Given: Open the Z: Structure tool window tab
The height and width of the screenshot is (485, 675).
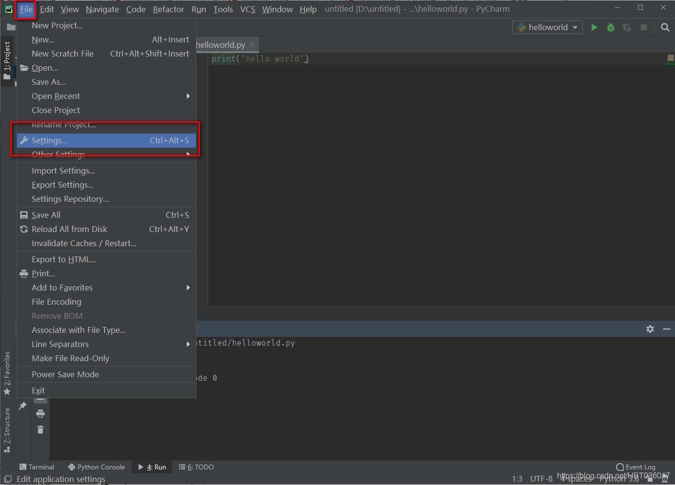Looking at the screenshot, I should (x=7, y=430).
